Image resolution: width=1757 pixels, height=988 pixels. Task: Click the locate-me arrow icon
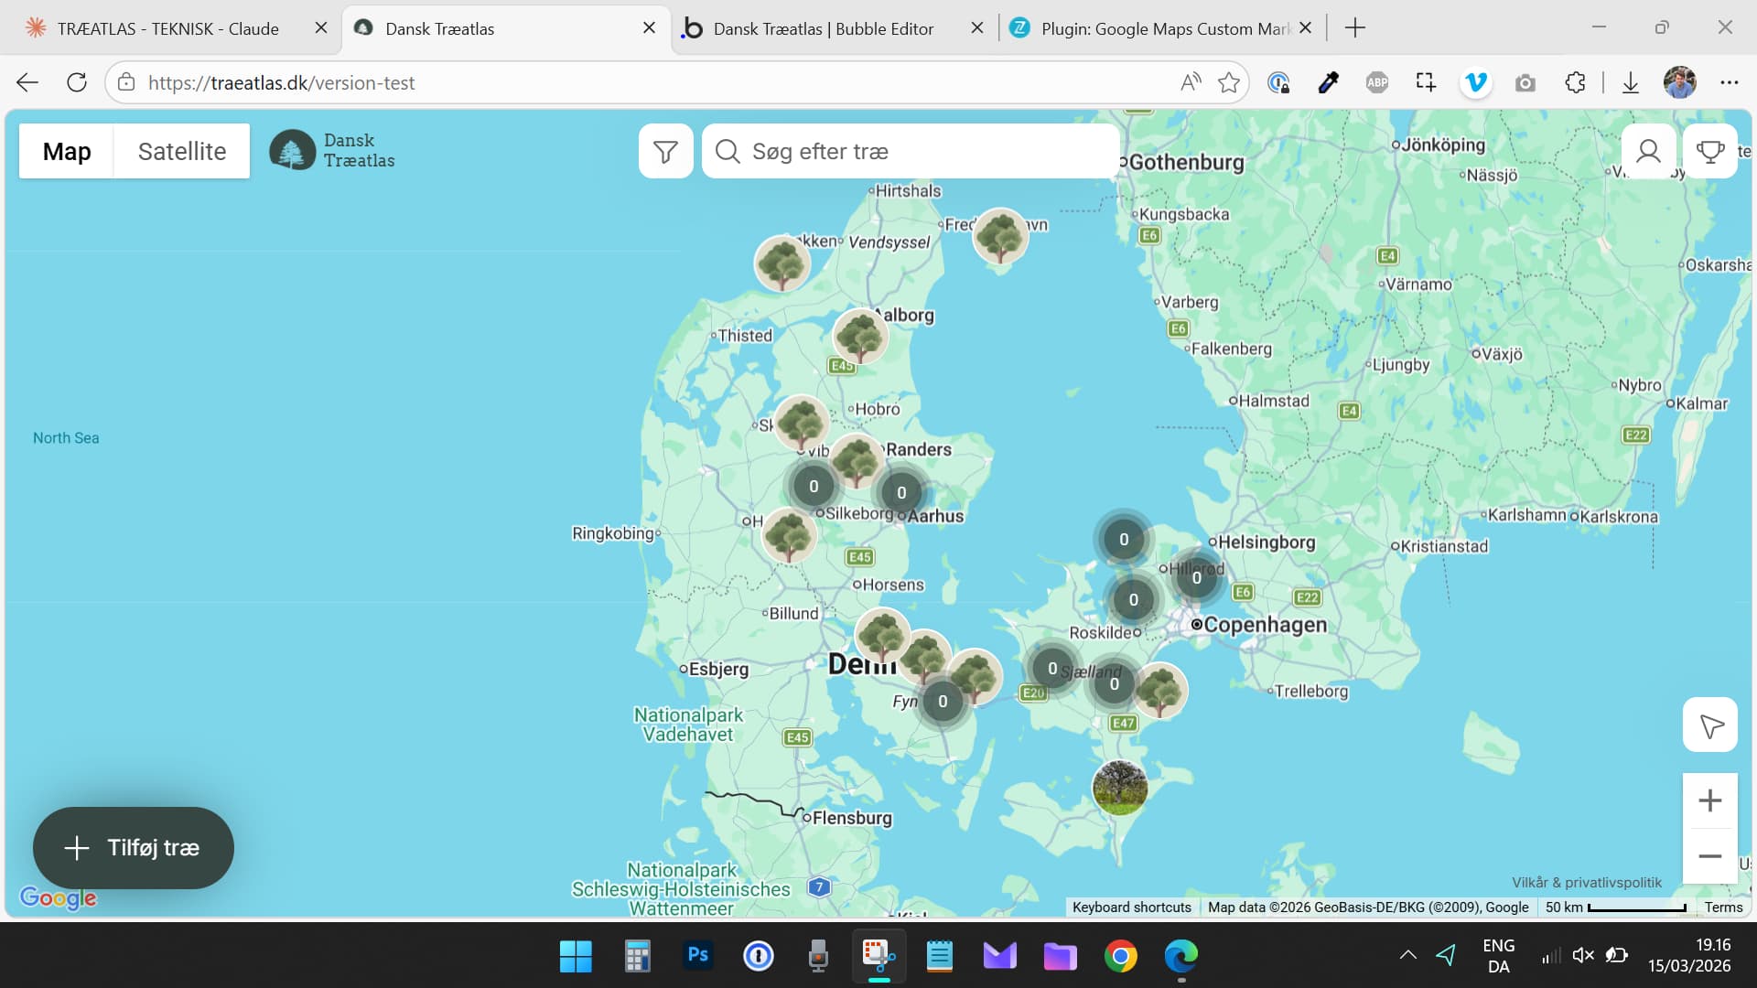(1709, 725)
